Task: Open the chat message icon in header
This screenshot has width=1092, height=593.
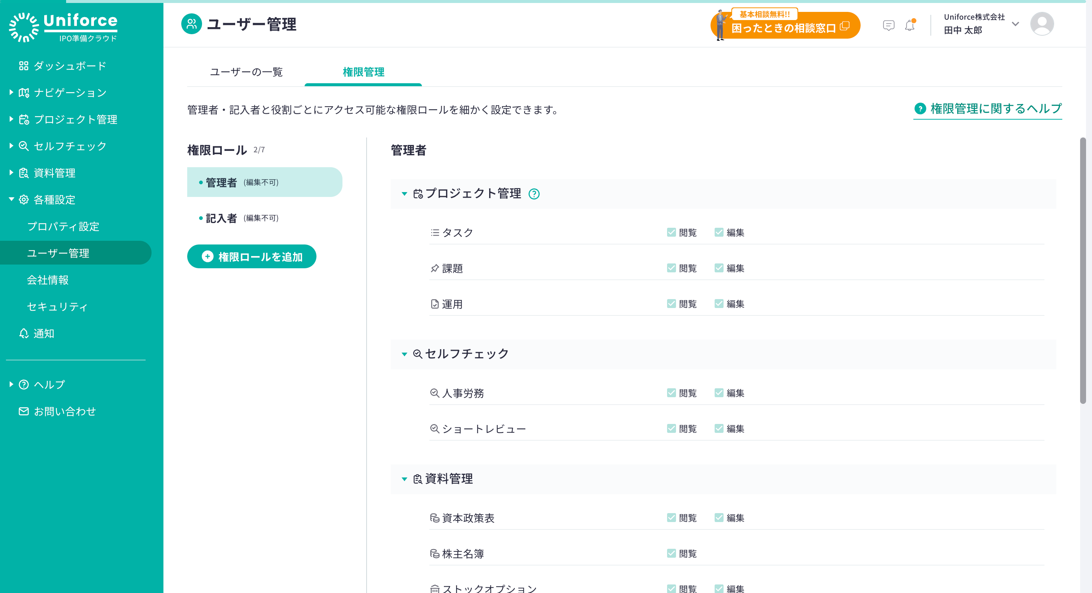Action: coord(888,25)
